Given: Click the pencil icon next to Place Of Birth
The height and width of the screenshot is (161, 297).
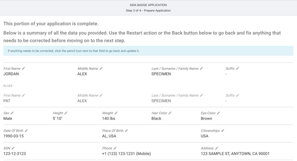Looking at the screenshot, I should pos(126,131).
